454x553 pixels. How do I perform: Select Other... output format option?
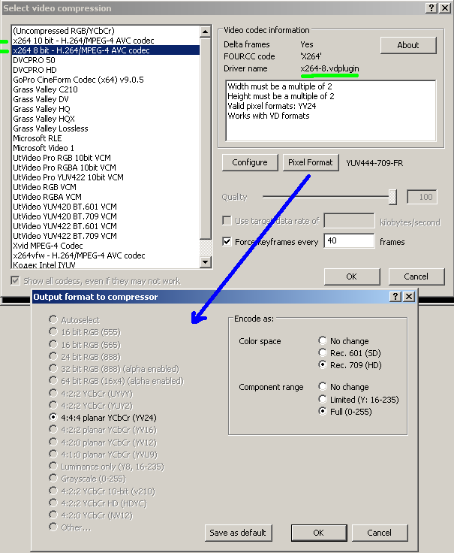[53, 527]
